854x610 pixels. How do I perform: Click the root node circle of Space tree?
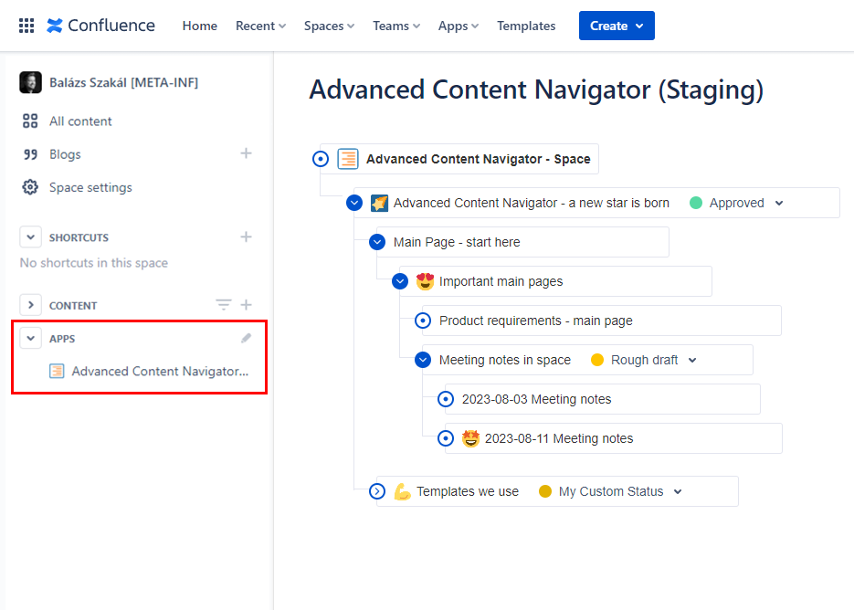(x=321, y=159)
